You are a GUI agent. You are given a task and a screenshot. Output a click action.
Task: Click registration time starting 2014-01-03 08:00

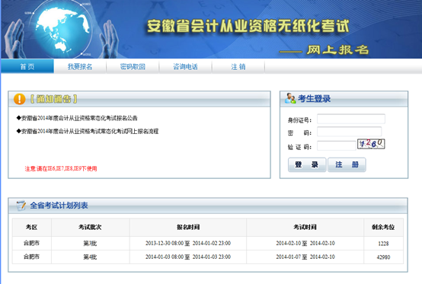[188, 257]
